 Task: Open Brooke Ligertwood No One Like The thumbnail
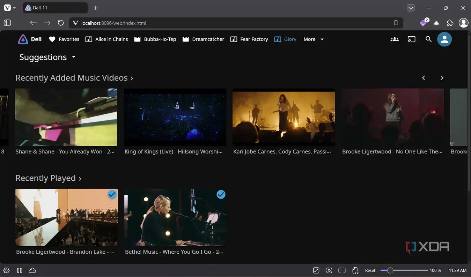tap(392, 117)
